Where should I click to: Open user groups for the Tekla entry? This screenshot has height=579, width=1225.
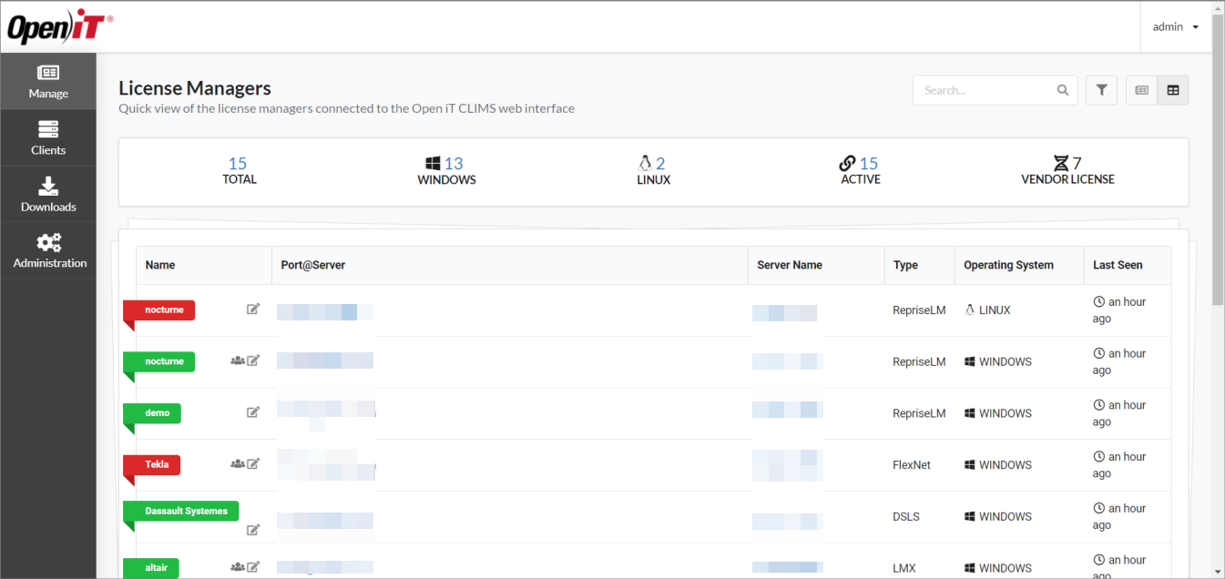[x=237, y=463]
